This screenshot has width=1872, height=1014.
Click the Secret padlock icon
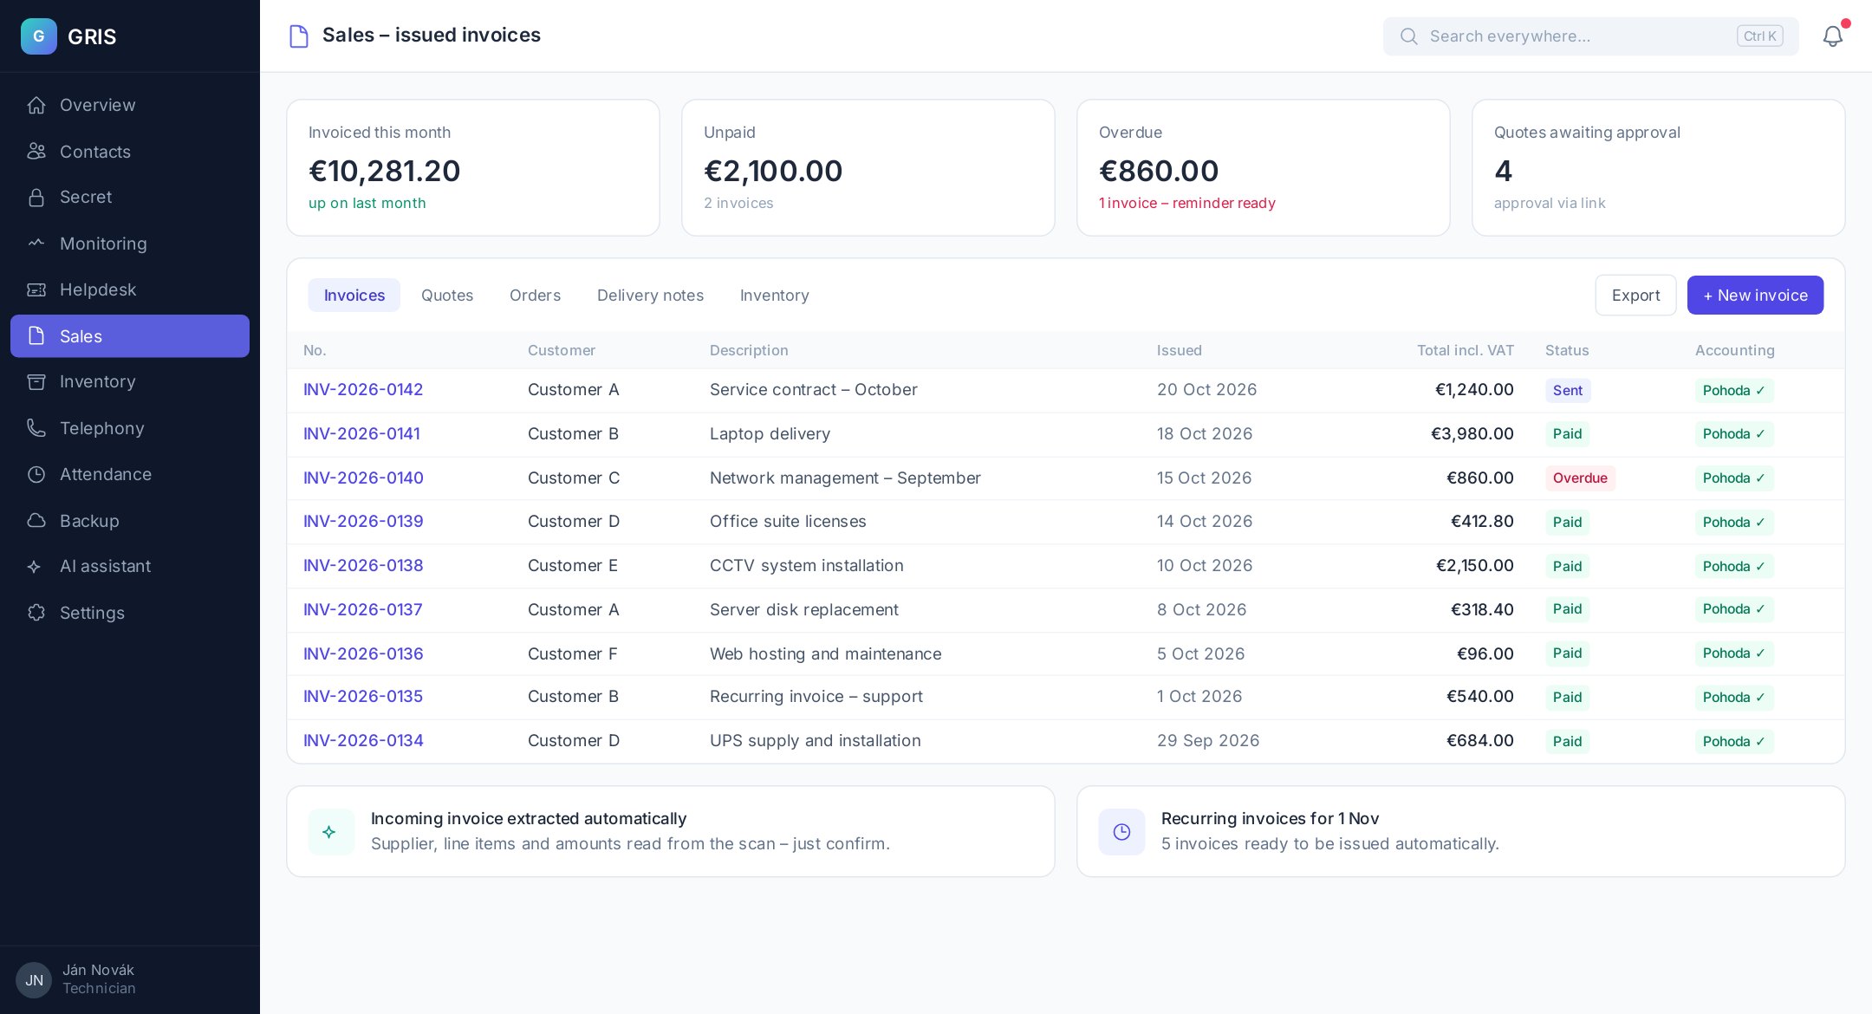tap(36, 197)
